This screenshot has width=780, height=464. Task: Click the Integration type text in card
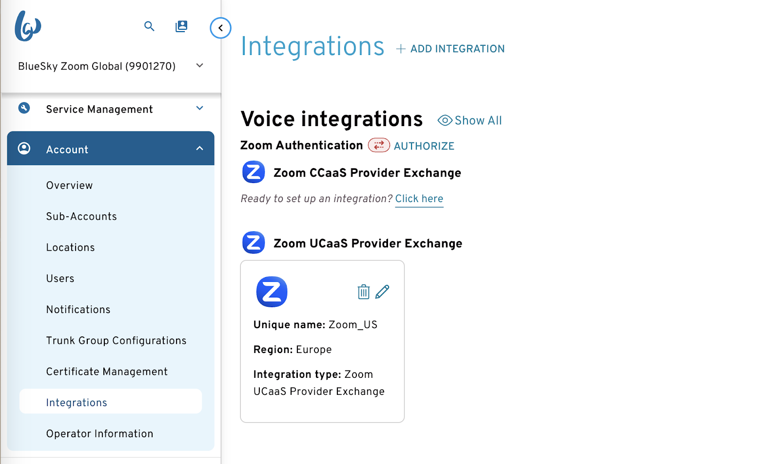pos(319,383)
